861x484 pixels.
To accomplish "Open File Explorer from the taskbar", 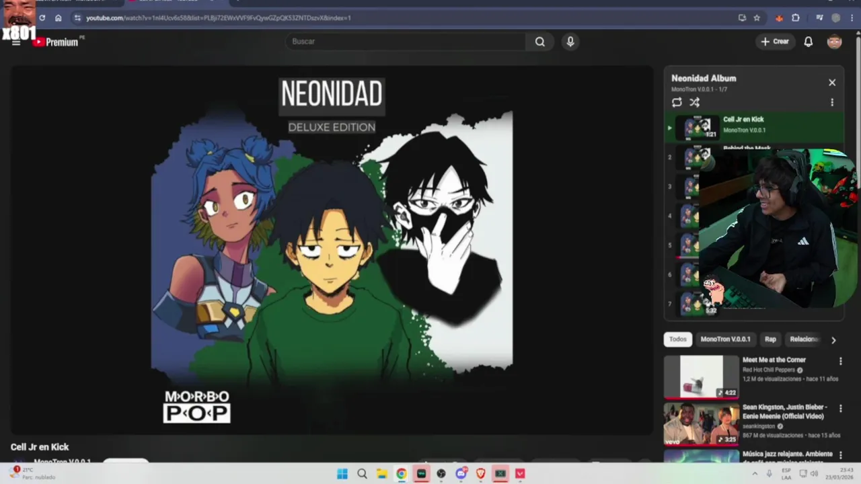I will [381, 474].
